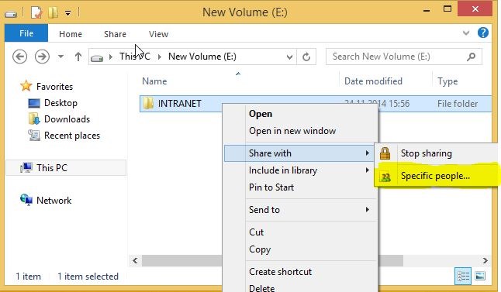Open Recent places in Favorites
501x292 pixels.
click(72, 136)
